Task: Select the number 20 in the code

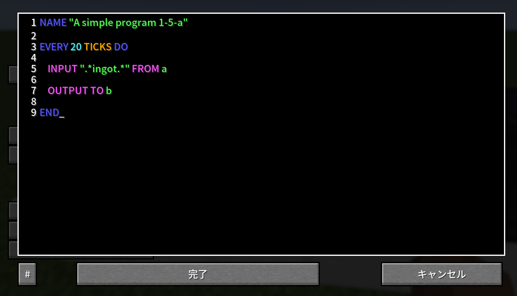Action: [x=76, y=47]
